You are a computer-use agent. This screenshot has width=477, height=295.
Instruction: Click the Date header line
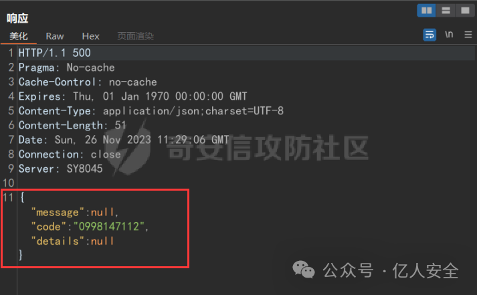124,140
